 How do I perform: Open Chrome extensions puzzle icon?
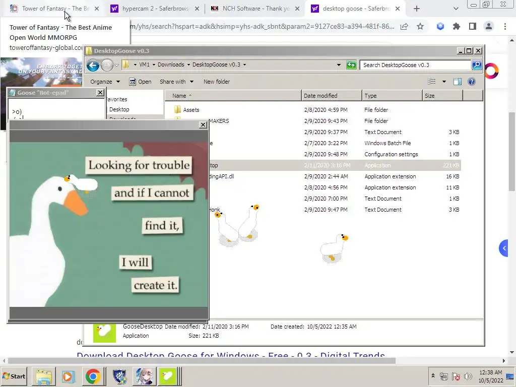[456, 26]
